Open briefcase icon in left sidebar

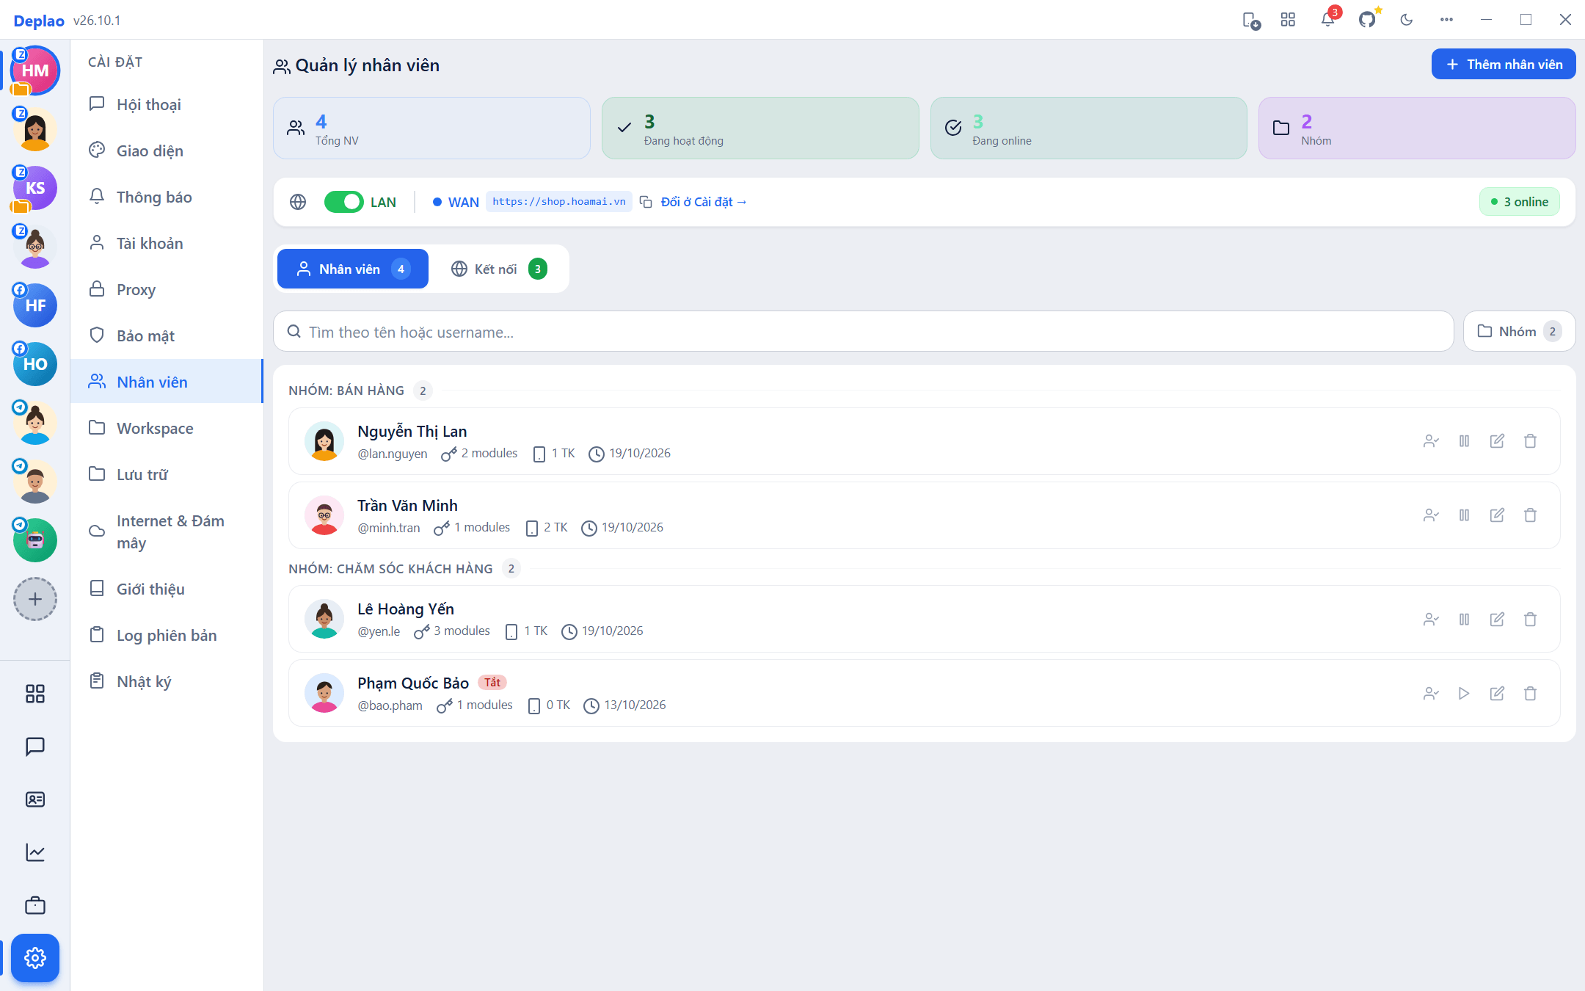[x=35, y=905]
